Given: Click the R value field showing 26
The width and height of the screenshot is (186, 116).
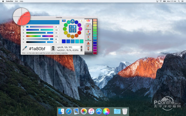Looking at the screenshot, I should pyautogui.click(x=56, y=27).
